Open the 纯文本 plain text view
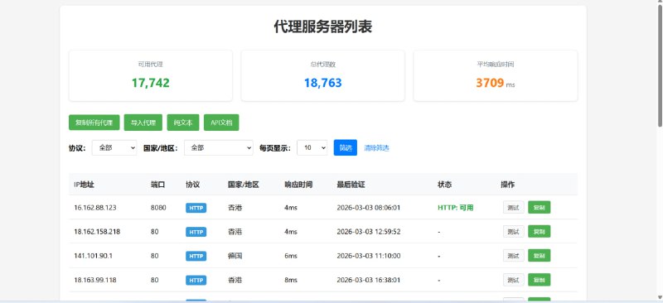The height and width of the screenshot is (303, 663). click(x=183, y=123)
